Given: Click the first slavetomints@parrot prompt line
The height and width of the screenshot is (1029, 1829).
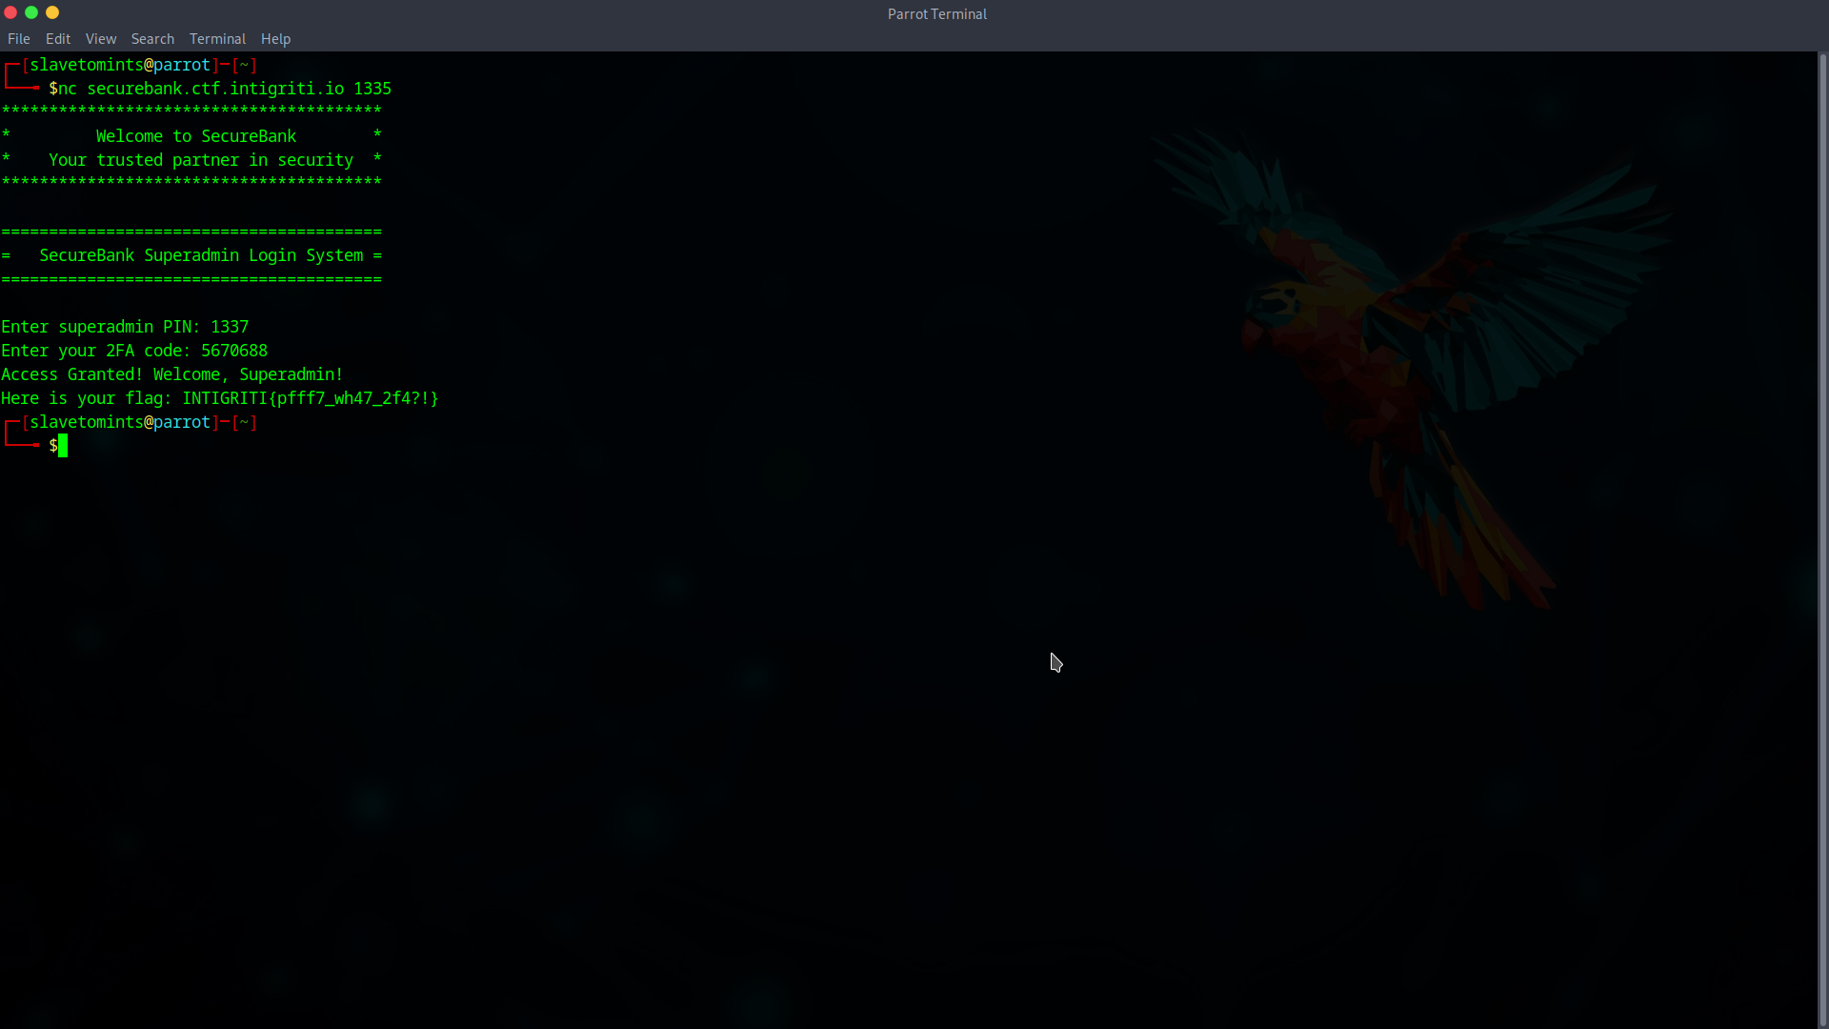Looking at the screenshot, I should coord(131,65).
